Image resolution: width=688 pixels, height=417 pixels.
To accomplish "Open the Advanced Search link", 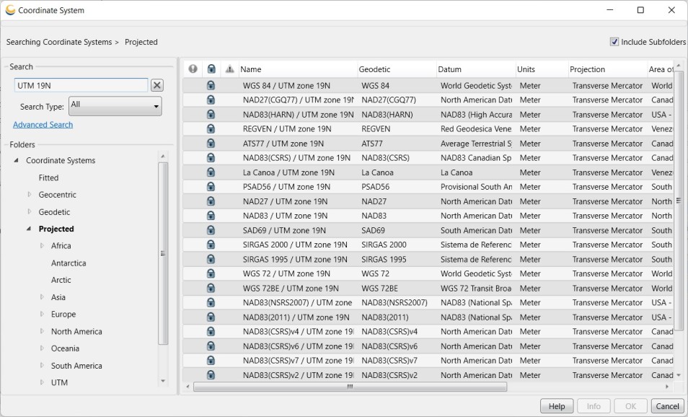I will click(x=43, y=125).
